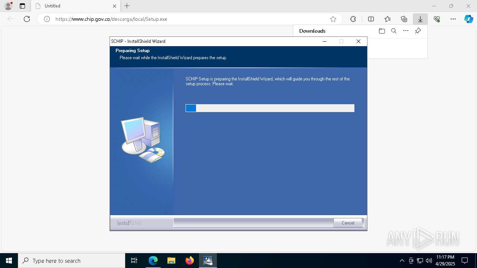Click the address bar URL field
The image size is (477, 268).
190,19
